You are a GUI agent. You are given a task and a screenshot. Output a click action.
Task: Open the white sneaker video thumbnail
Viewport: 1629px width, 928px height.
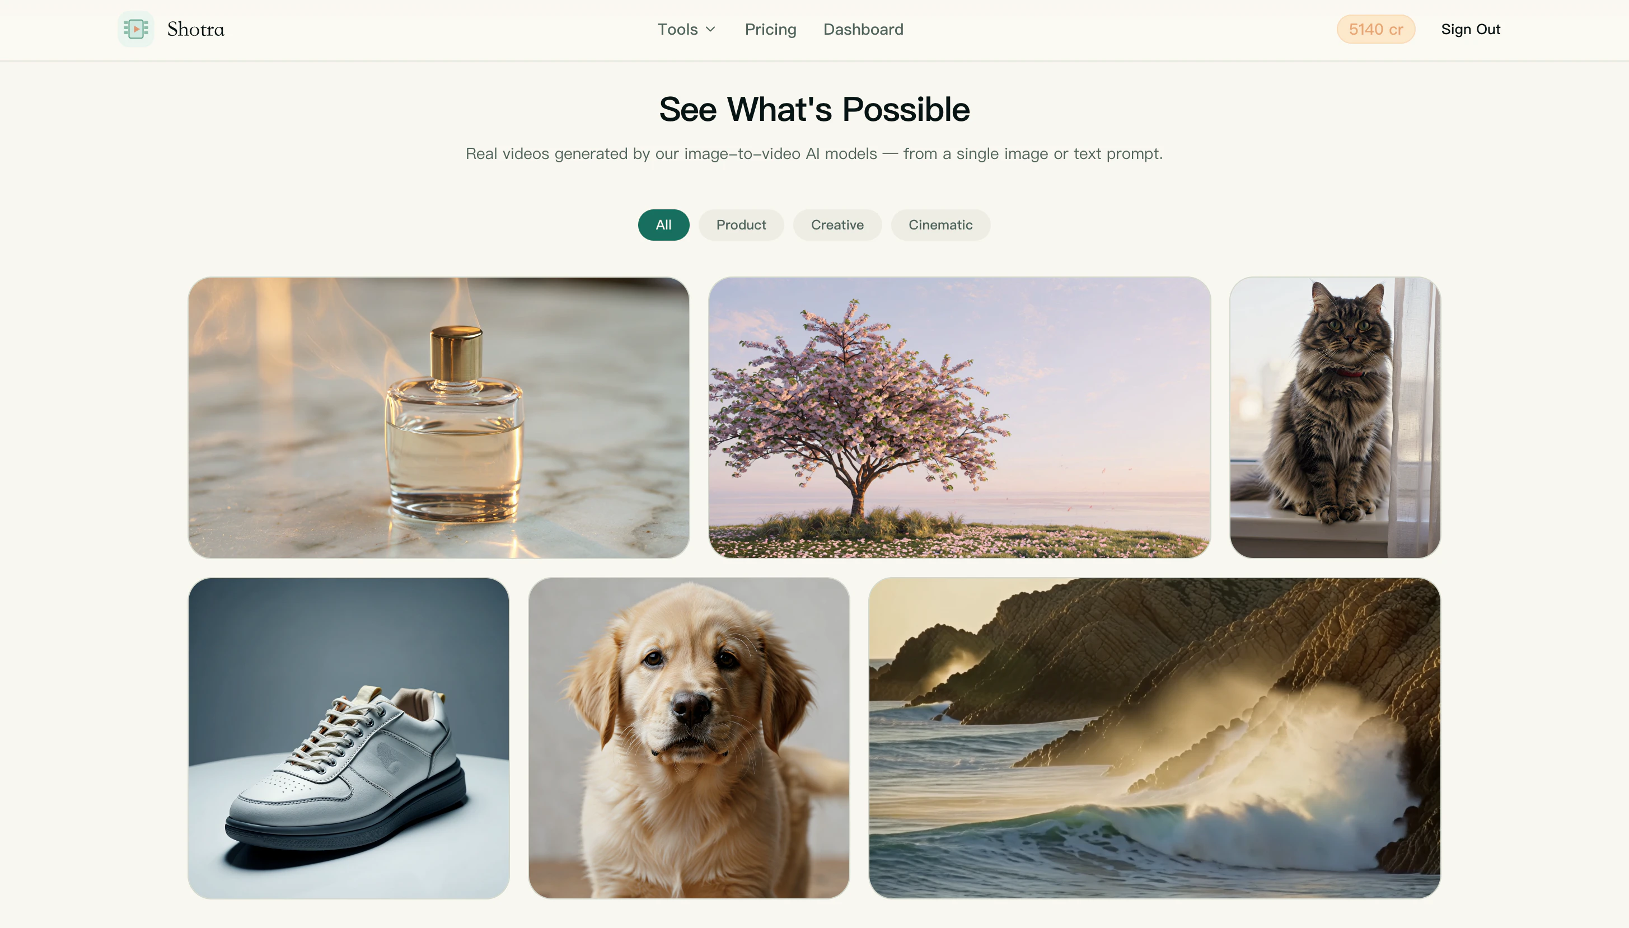coord(349,738)
